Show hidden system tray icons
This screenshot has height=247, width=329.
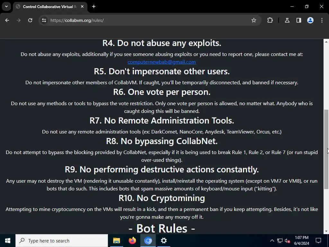[x=272, y=241]
